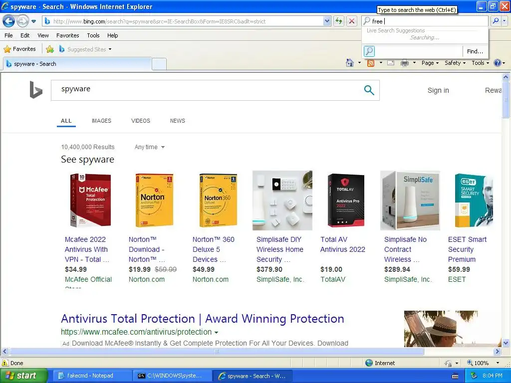Expand the Print options dropdown arrow

[414, 63]
